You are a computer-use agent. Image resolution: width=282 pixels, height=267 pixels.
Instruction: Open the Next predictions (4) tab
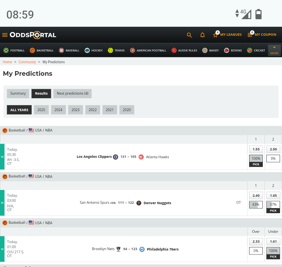72,93
